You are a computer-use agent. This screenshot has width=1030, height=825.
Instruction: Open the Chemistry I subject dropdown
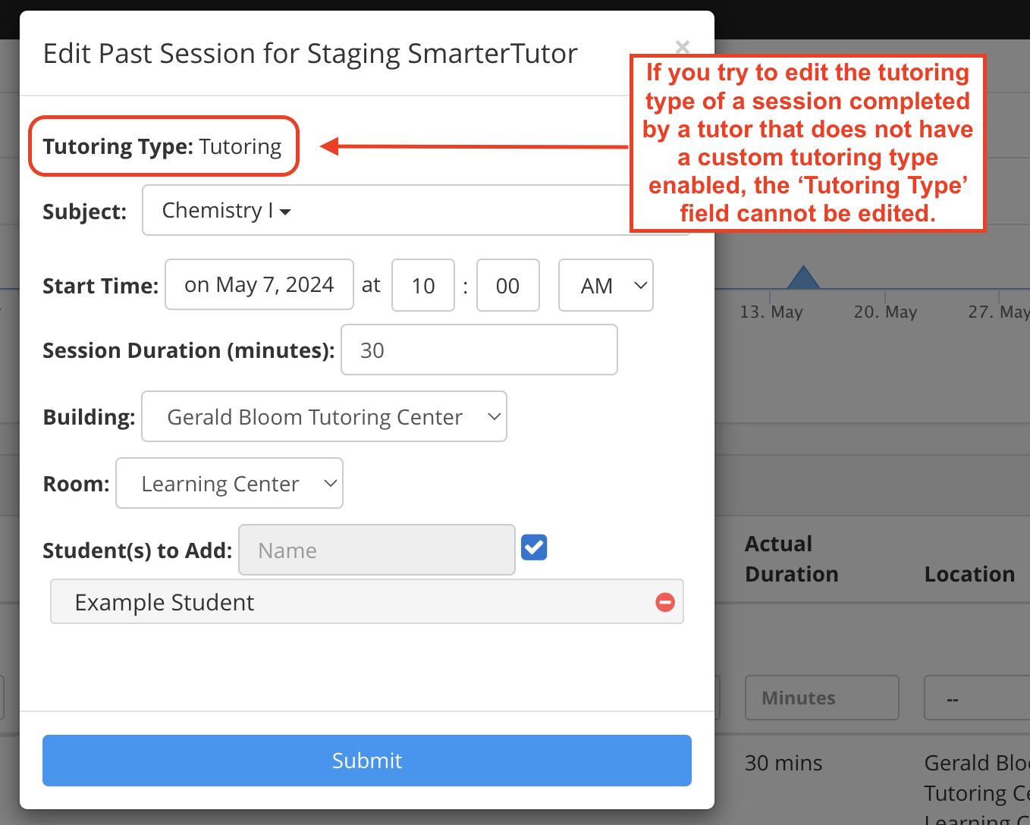click(416, 210)
